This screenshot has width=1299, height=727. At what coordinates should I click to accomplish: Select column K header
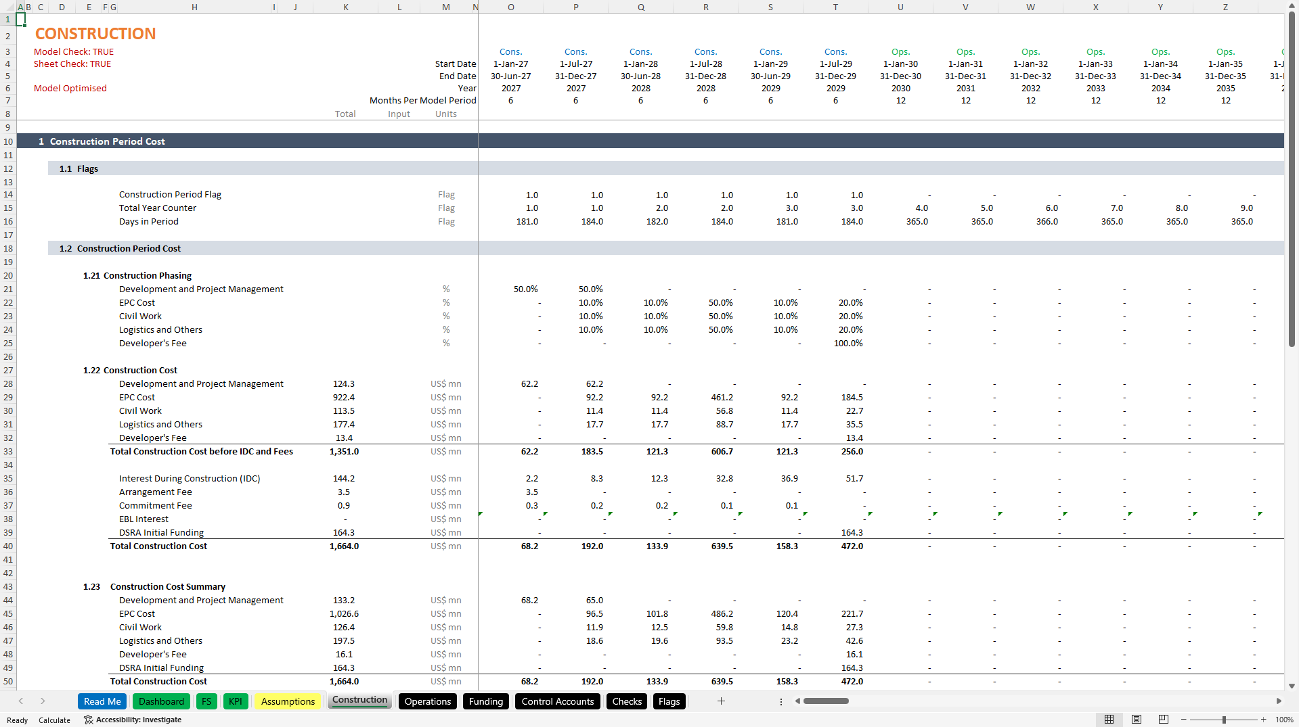point(346,7)
